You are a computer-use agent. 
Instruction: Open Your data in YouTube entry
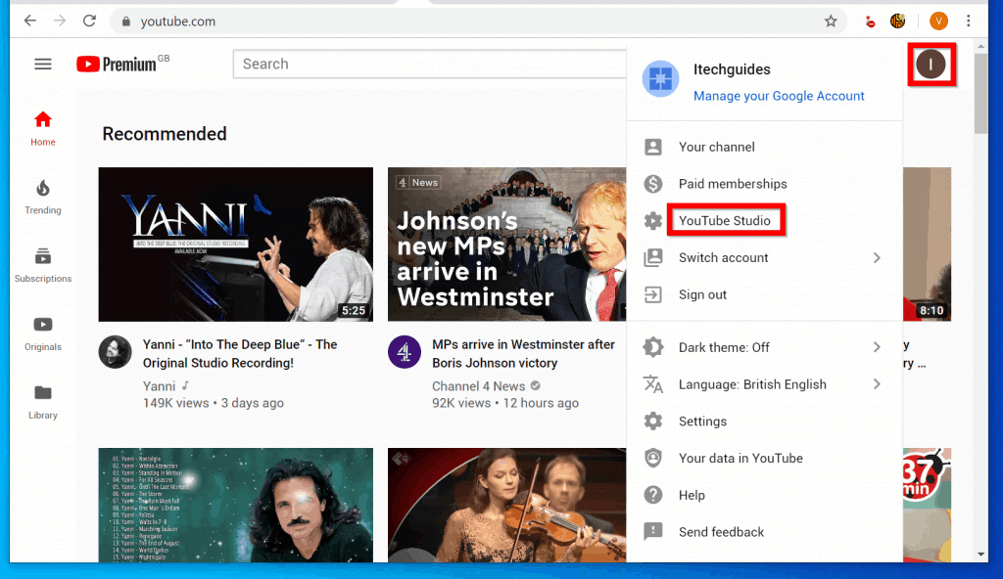point(764,459)
